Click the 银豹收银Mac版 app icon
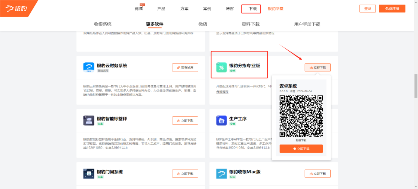Viewport: 418px width, 189px height. tap(221, 174)
